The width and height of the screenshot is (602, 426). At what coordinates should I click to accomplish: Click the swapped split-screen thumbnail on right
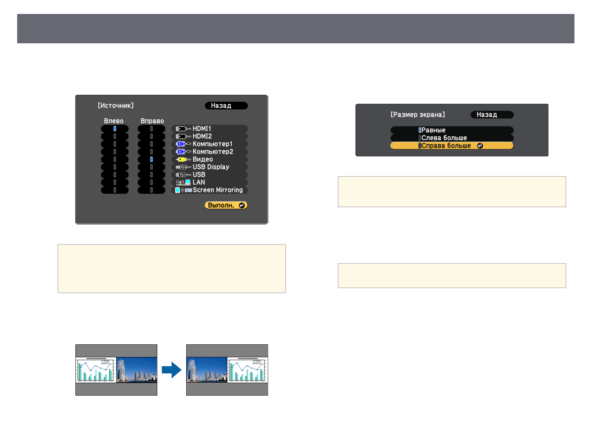(x=227, y=370)
